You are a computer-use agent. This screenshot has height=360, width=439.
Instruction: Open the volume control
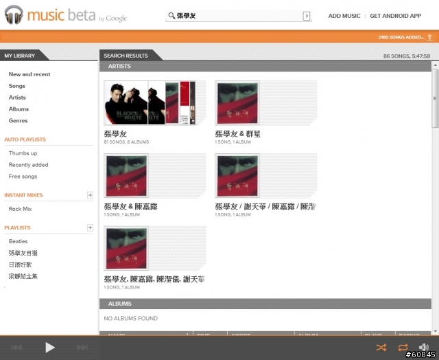click(424, 347)
